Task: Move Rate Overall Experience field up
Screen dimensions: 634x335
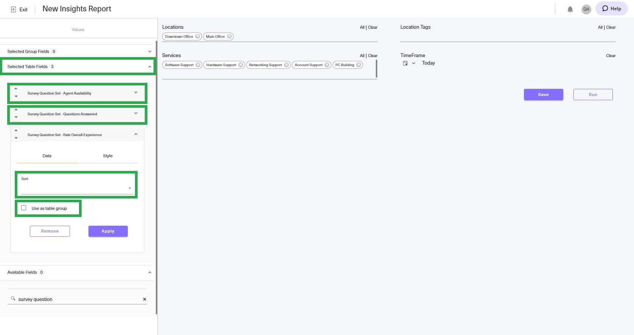Action: tap(16, 130)
